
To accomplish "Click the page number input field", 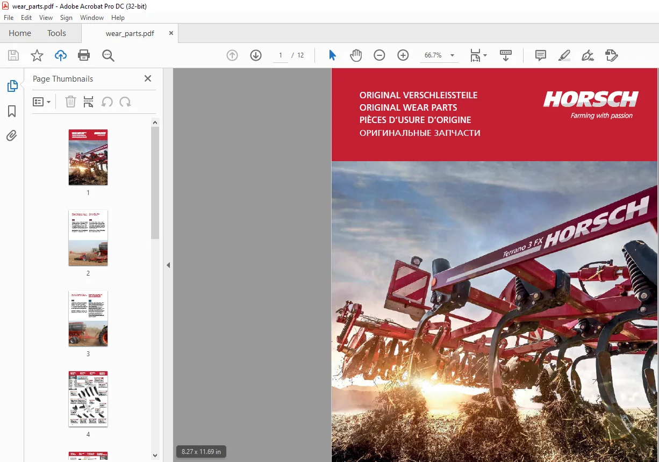I will pos(280,55).
